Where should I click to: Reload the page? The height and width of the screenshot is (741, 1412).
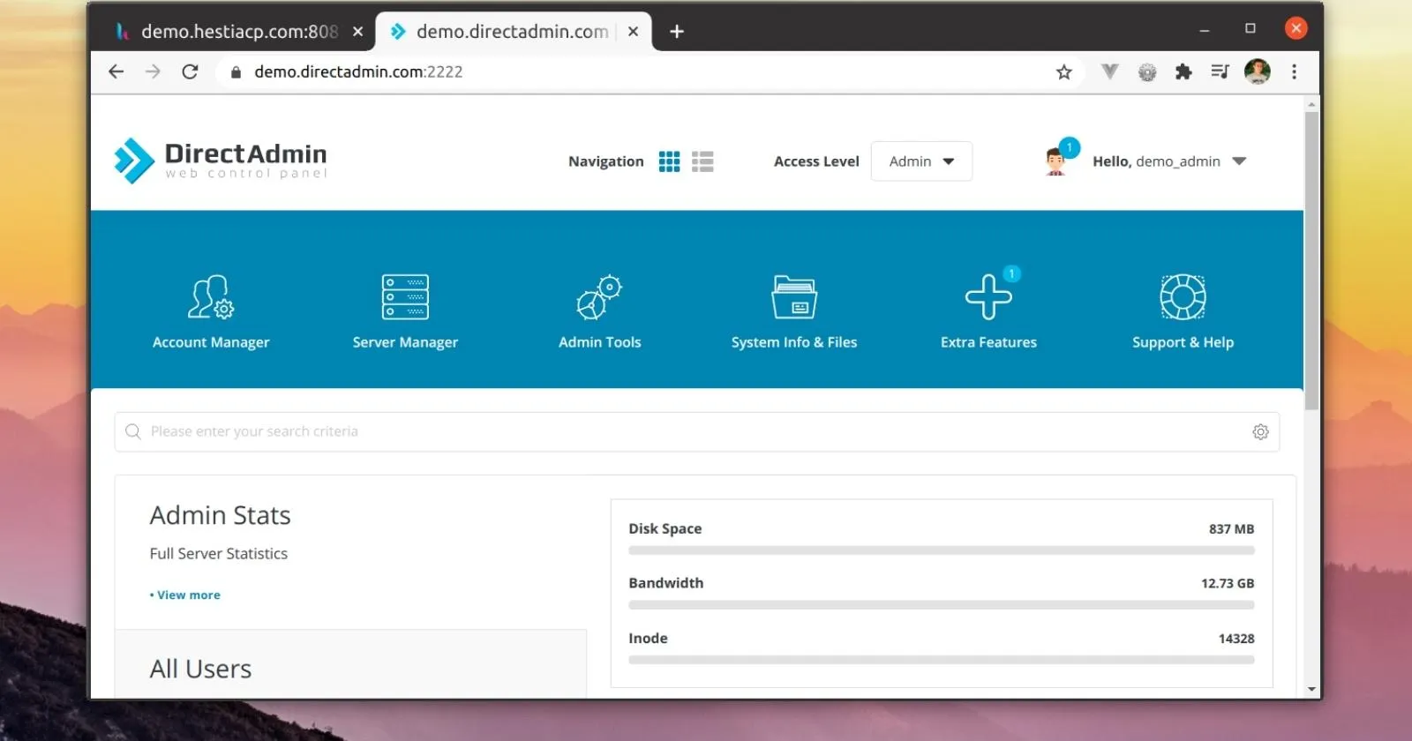coord(190,71)
